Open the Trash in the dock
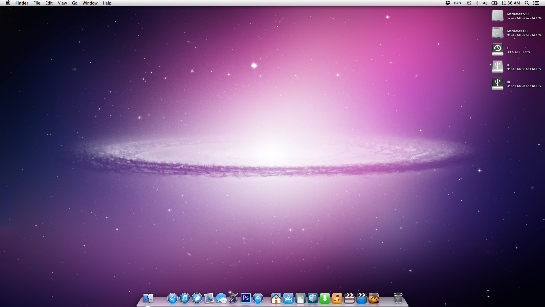 [x=398, y=298]
